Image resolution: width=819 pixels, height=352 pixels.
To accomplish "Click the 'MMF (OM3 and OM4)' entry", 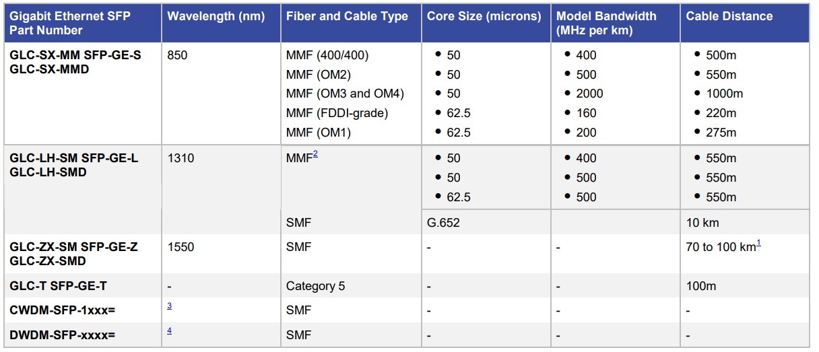I will [345, 94].
